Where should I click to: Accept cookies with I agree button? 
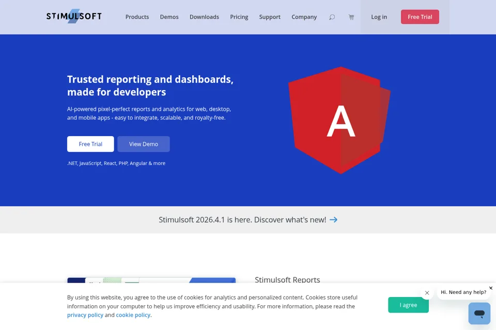(x=408, y=305)
